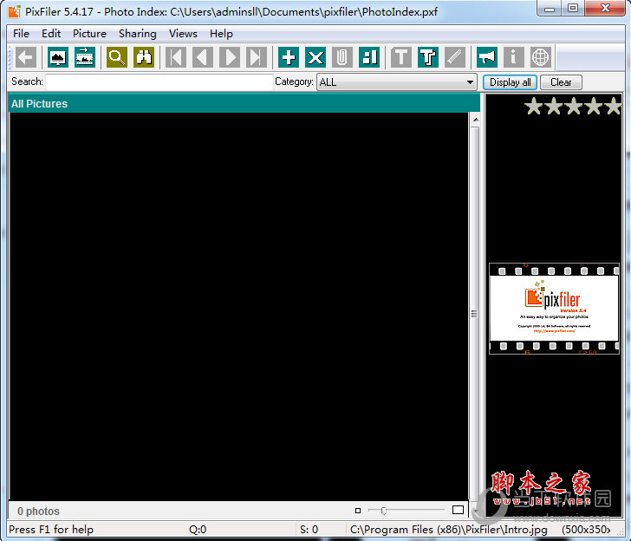The width and height of the screenshot is (631, 541).
Task: Click the back arrow toolbar icon
Action: (26, 57)
